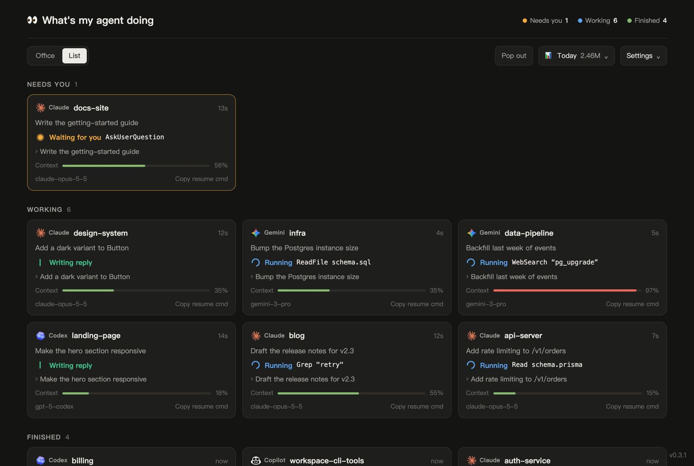Copy resume cmd for data-pipeline

coord(632,304)
